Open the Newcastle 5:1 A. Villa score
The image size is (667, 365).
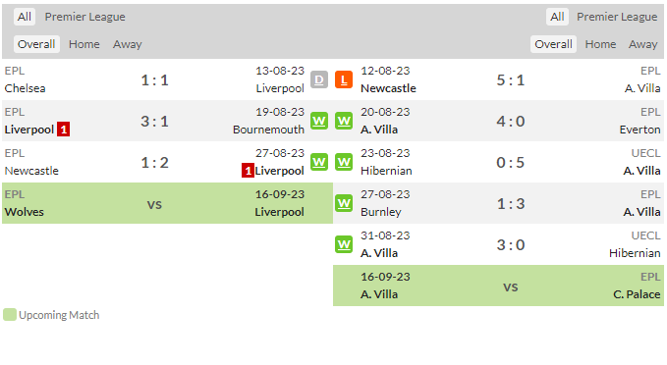point(511,79)
